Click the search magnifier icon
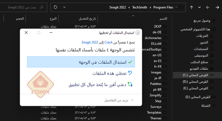This screenshot has height=121, width=222. [x=42, y=7]
